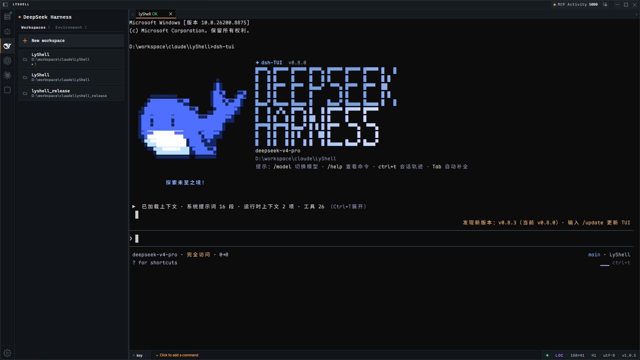Click the plus icon of New workspace
The width and height of the screenshot is (640, 360).
(25, 41)
